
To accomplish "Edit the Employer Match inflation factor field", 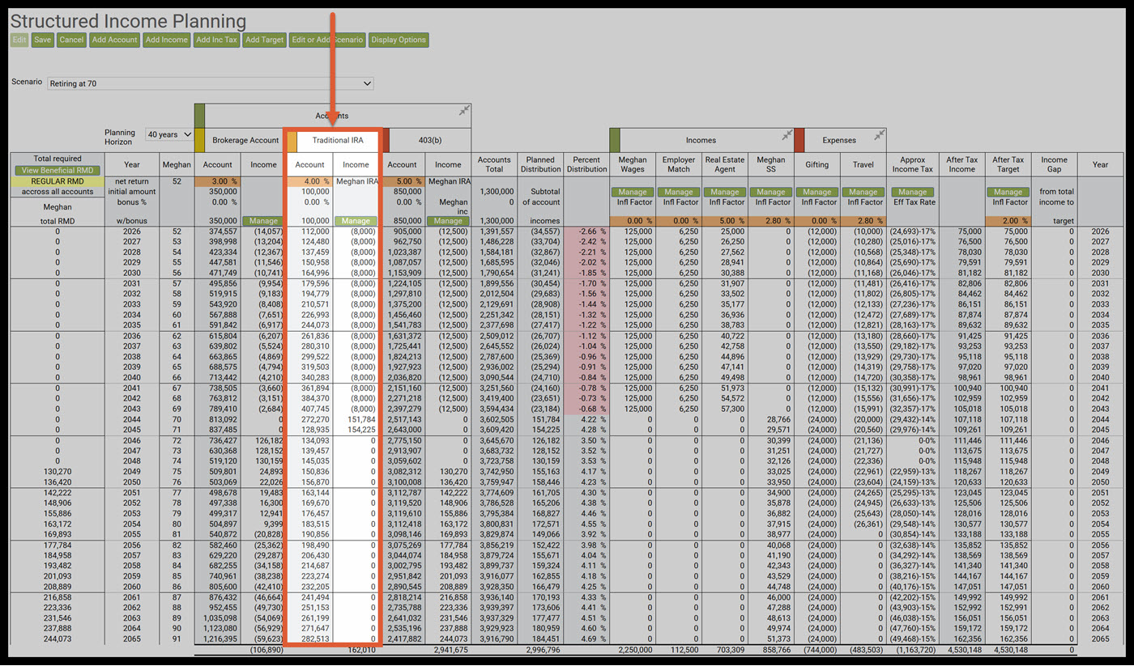I will tap(679, 221).
